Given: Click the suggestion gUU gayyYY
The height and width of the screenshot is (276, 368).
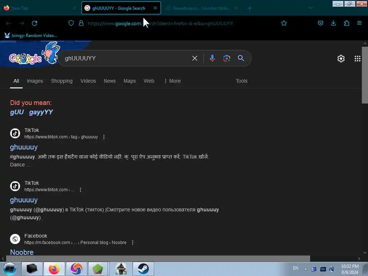Looking at the screenshot, I should [32, 112].
